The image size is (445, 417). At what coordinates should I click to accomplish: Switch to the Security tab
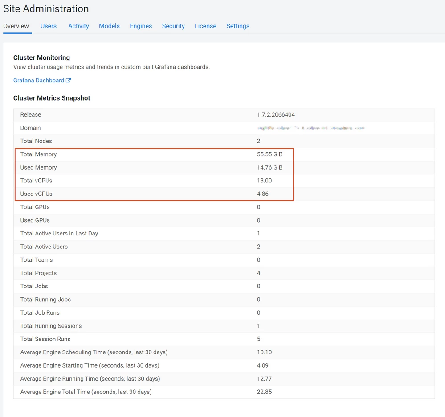coord(173,26)
